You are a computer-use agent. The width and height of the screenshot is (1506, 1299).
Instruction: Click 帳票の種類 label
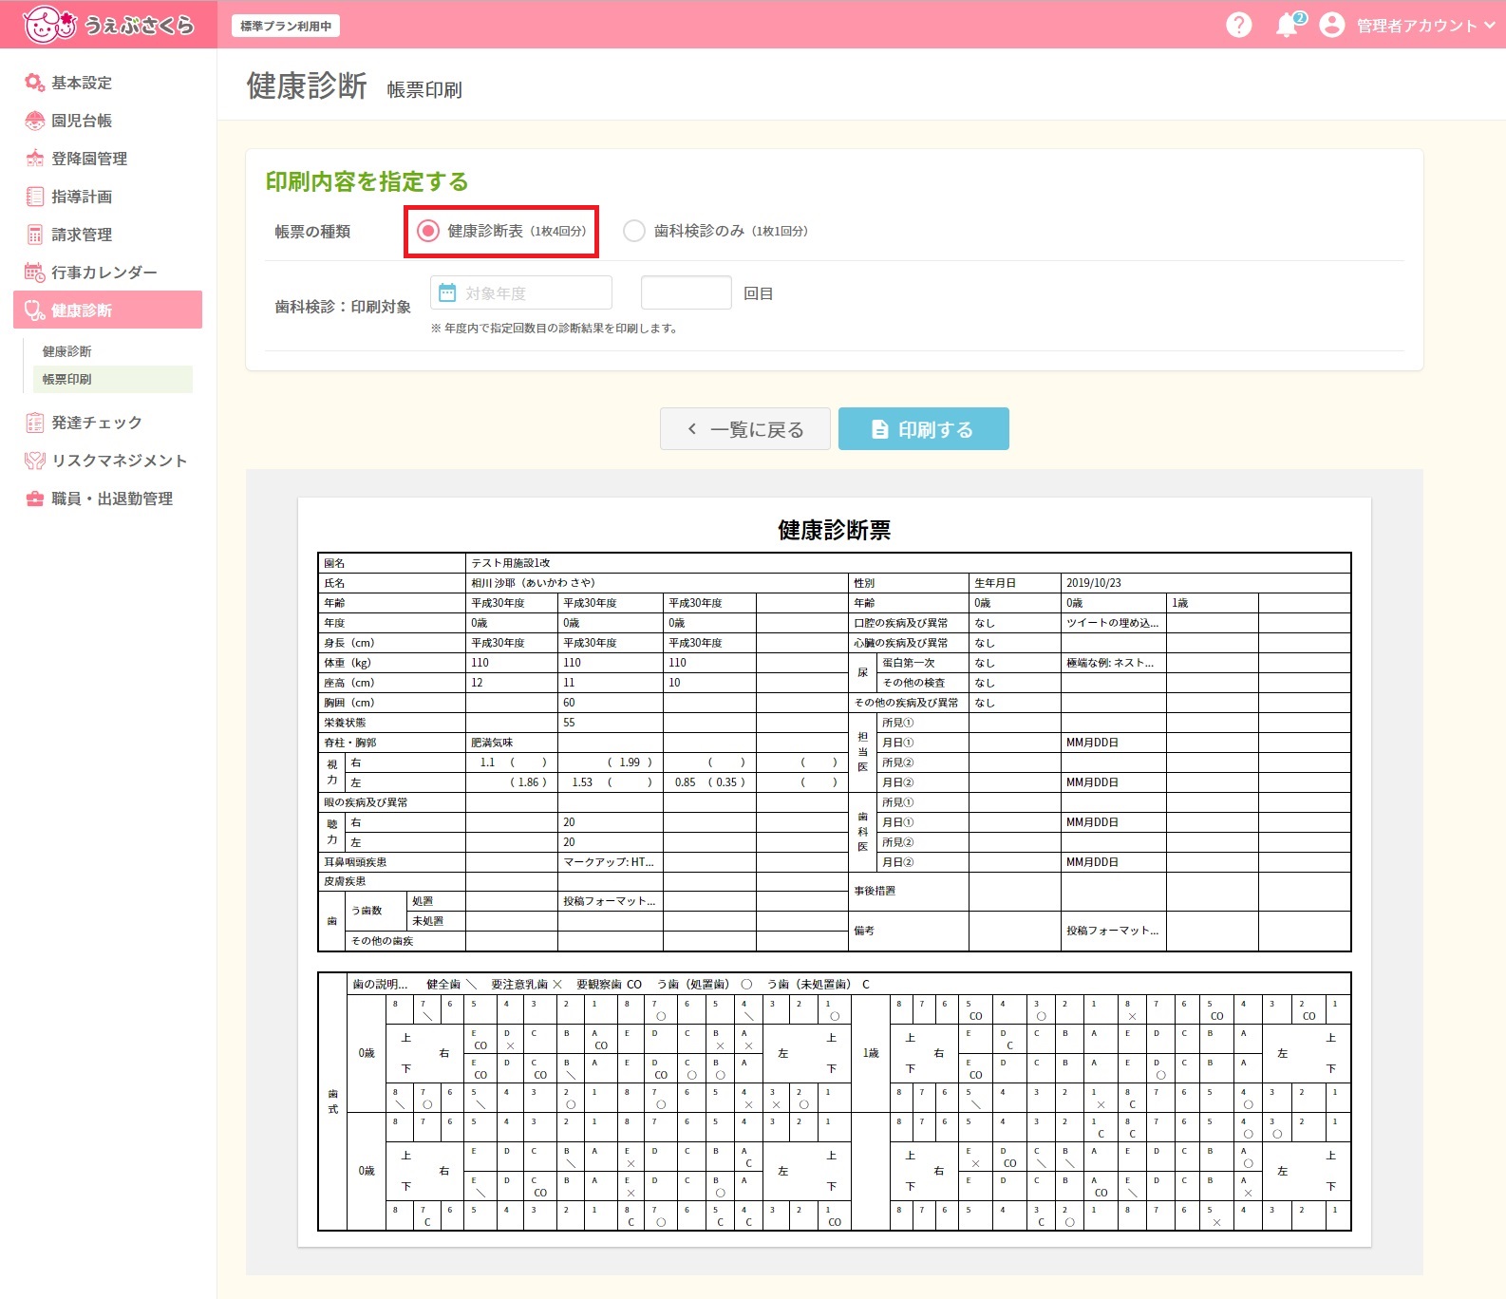pos(312,232)
